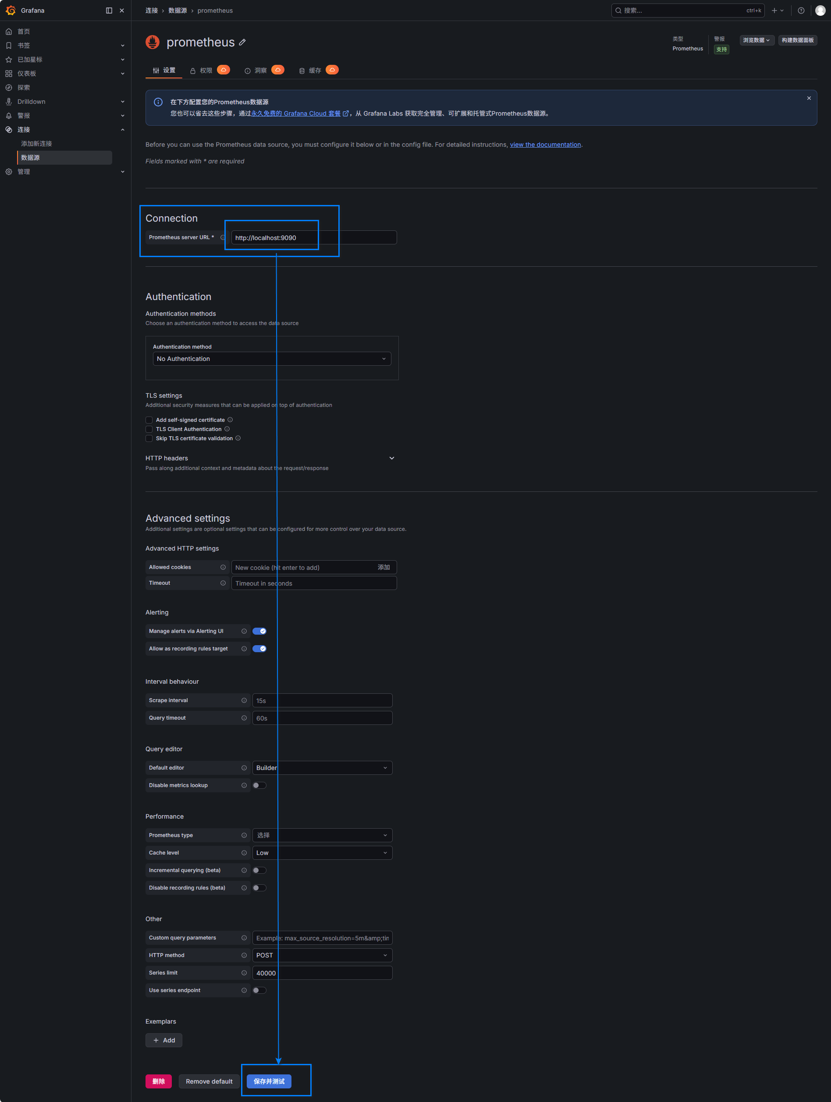The image size is (831, 1102).
Task: Click info icon next to Cache level
Action: (244, 853)
